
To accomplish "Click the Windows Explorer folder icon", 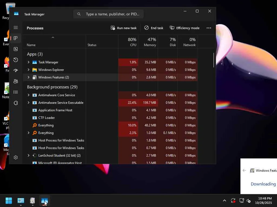I will (x=35, y=70).
